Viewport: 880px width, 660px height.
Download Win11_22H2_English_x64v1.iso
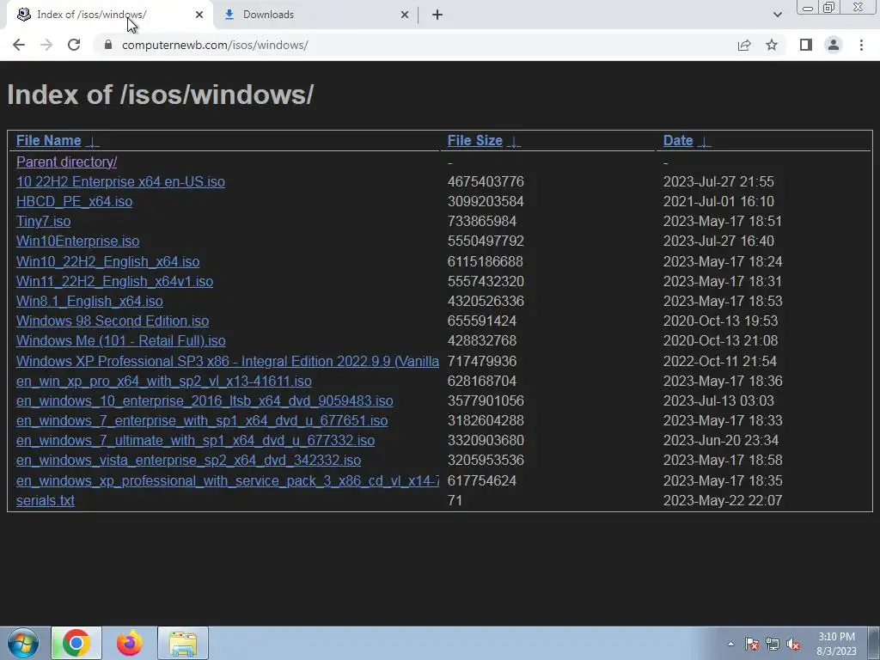114,281
